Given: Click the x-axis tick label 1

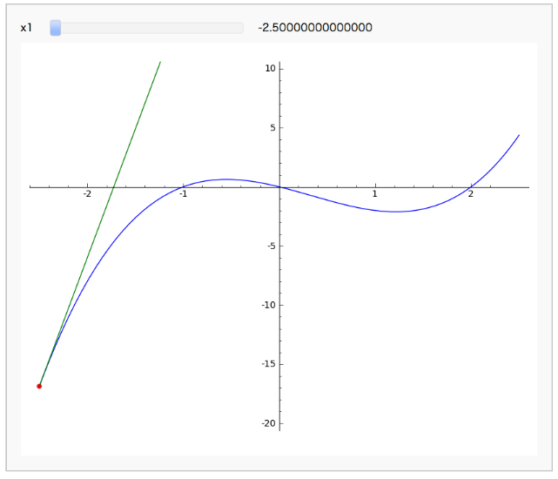Looking at the screenshot, I should click(x=375, y=194).
